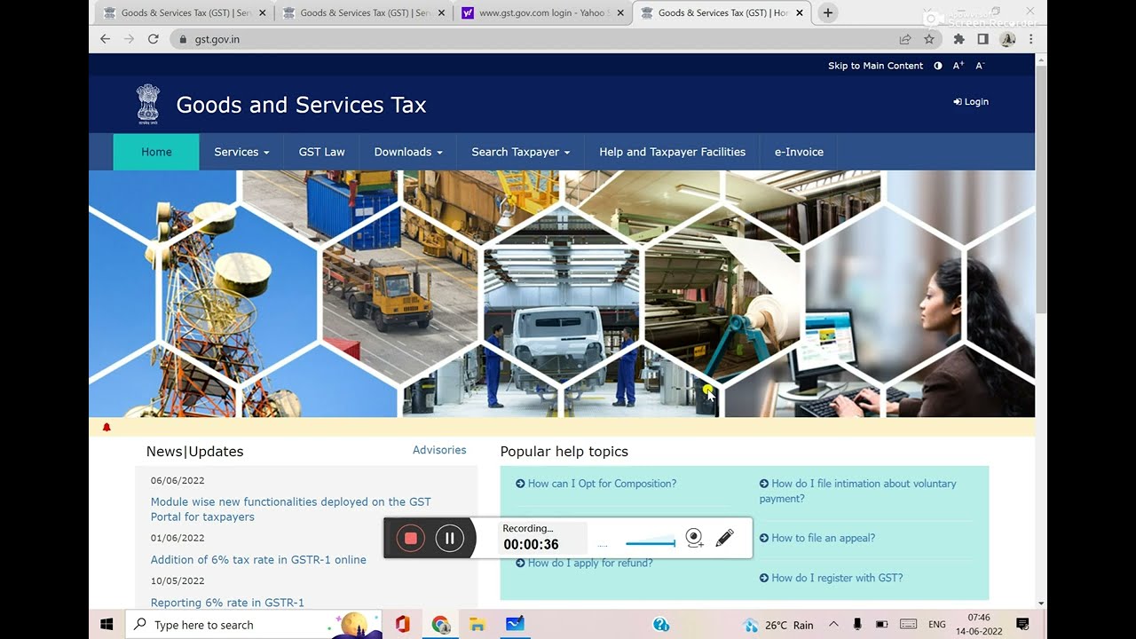Open Chrome's three-dot menu

pos(1031,39)
